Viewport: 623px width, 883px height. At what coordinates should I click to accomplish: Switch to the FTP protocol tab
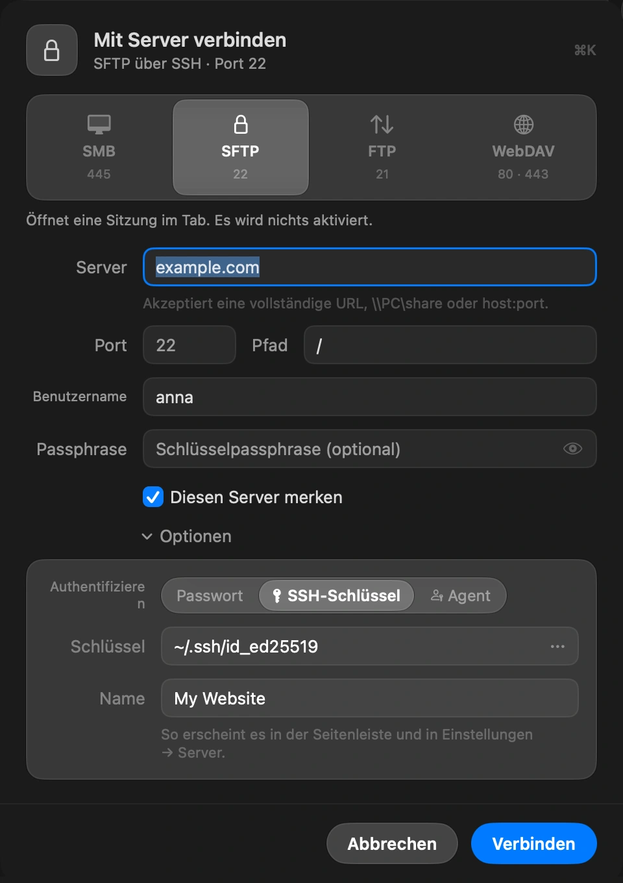pos(382,147)
